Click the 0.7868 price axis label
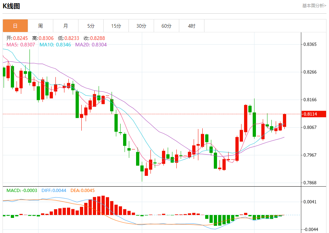329x233 pixels. (310, 183)
